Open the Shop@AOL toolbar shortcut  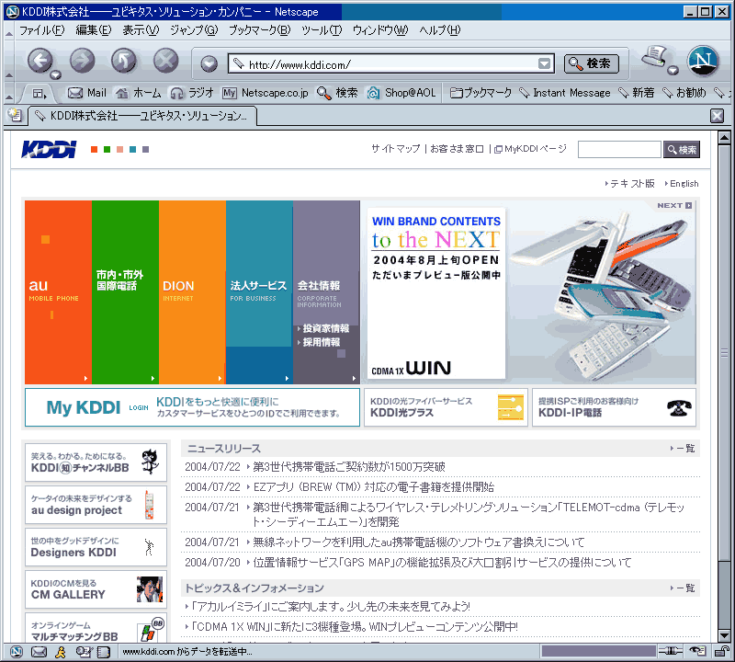point(401,93)
